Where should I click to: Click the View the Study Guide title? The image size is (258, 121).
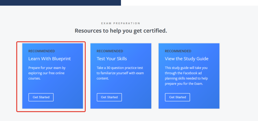click(186, 59)
